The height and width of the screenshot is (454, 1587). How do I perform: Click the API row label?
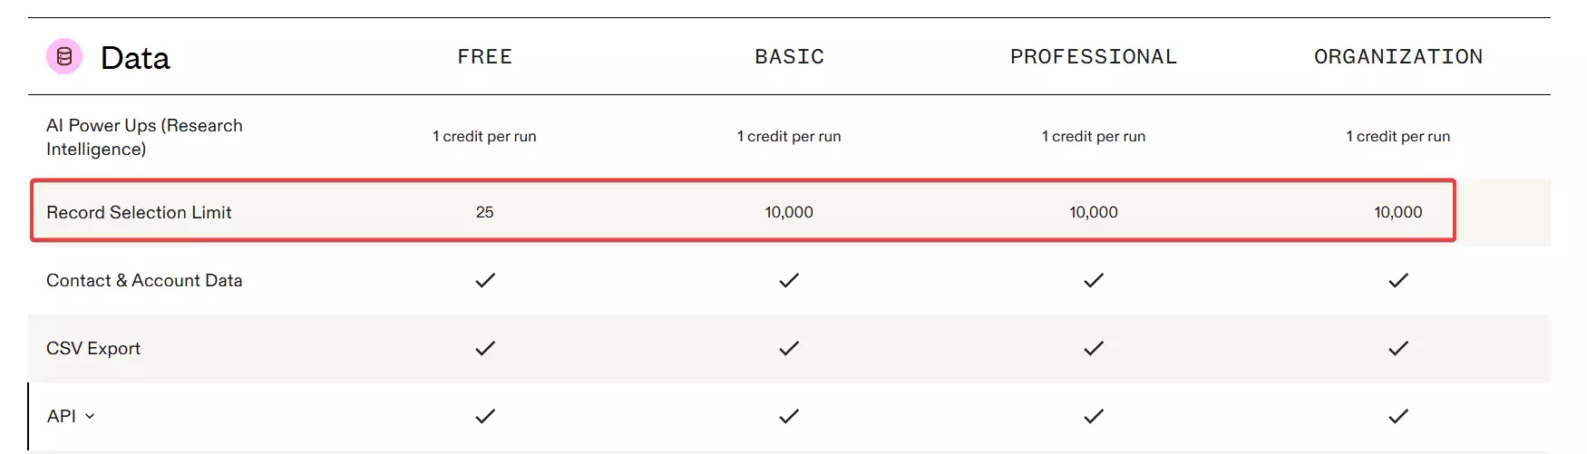[x=62, y=416]
